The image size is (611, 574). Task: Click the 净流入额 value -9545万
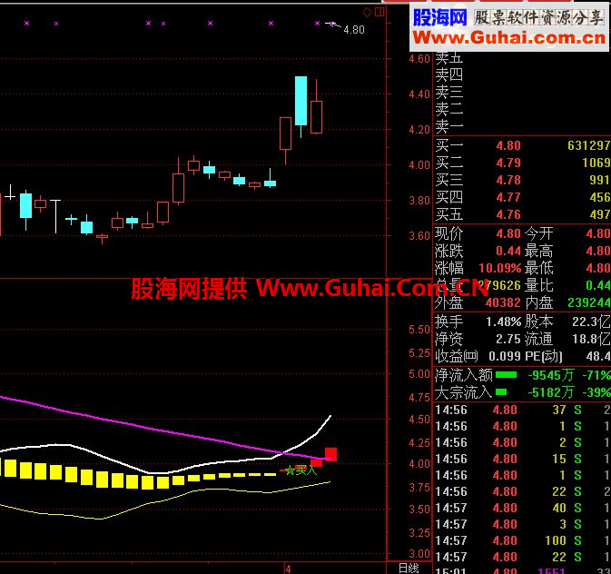pyautogui.click(x=550, y=375)
